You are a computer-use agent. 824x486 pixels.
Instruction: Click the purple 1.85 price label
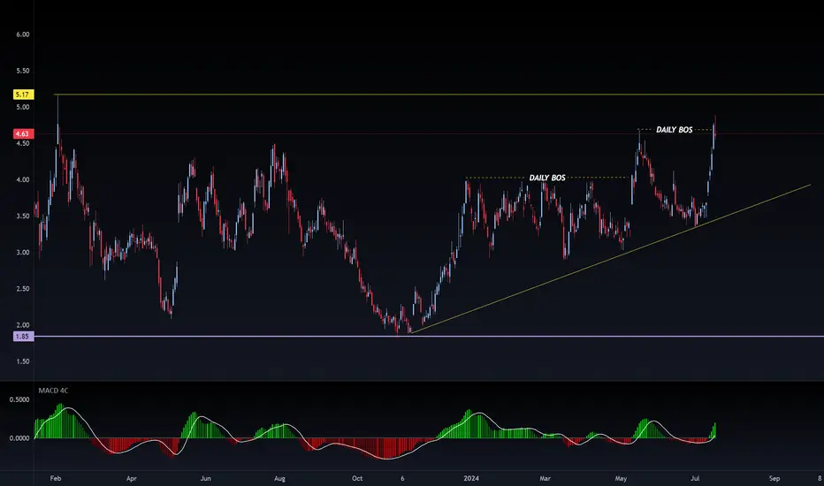[x=24, y=337]
